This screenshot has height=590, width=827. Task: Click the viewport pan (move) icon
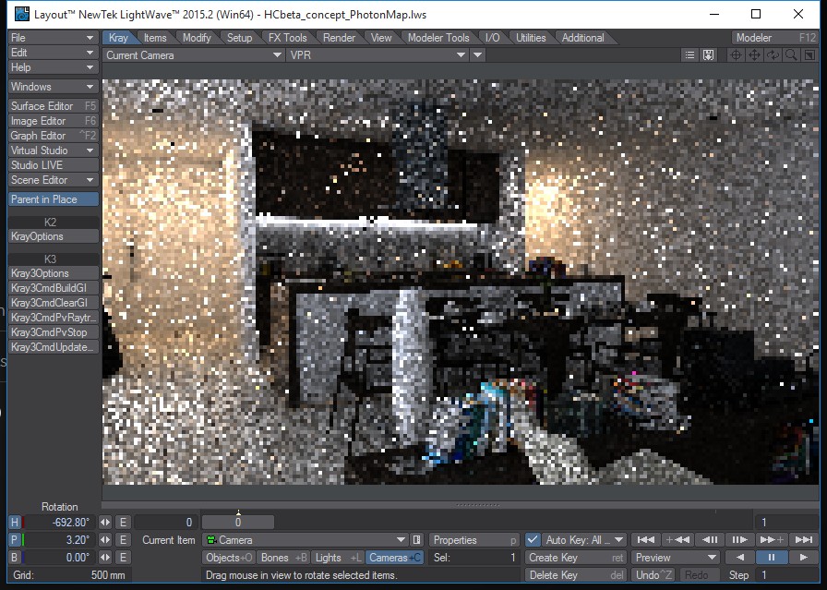pos(754,55)
